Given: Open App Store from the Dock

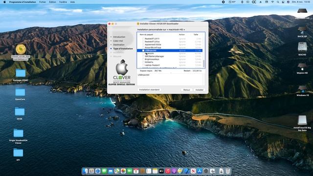Looking at the screenshot, I should click(200, 171).
